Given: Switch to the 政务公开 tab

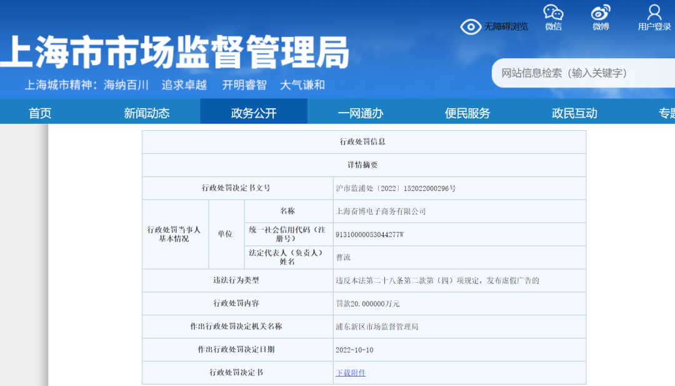Looking at the screenshot, I should point(253,111).
